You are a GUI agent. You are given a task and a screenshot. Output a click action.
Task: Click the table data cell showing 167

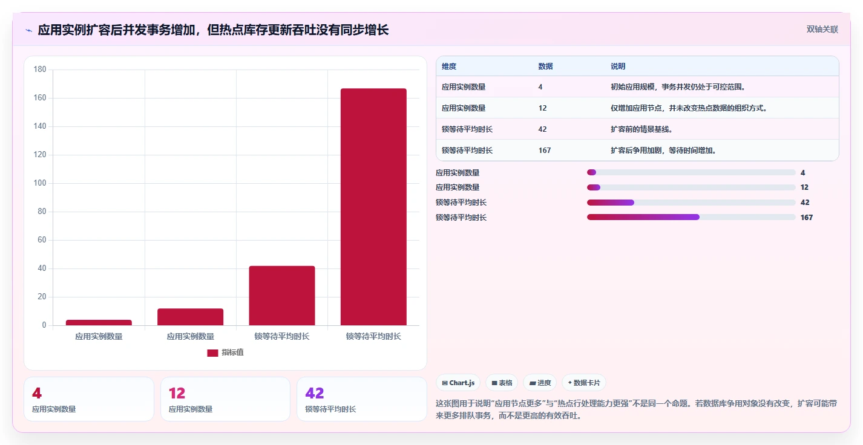(x=545, y=151)
